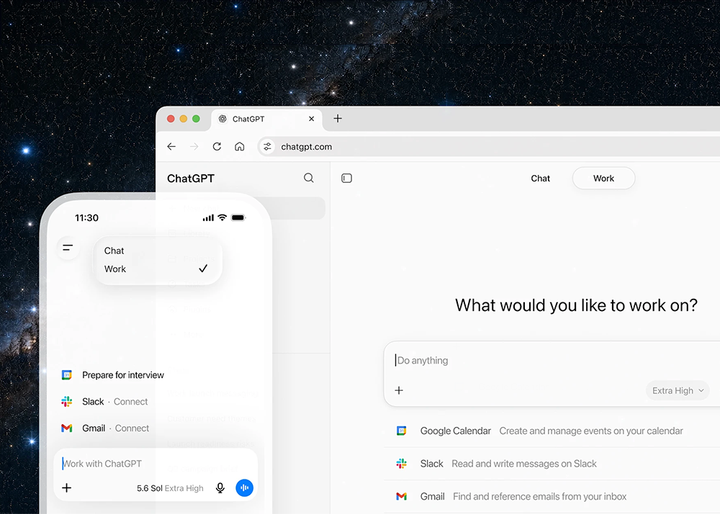
Task: Click the checkmark next to Work
Action: click(x=203, y=269)
